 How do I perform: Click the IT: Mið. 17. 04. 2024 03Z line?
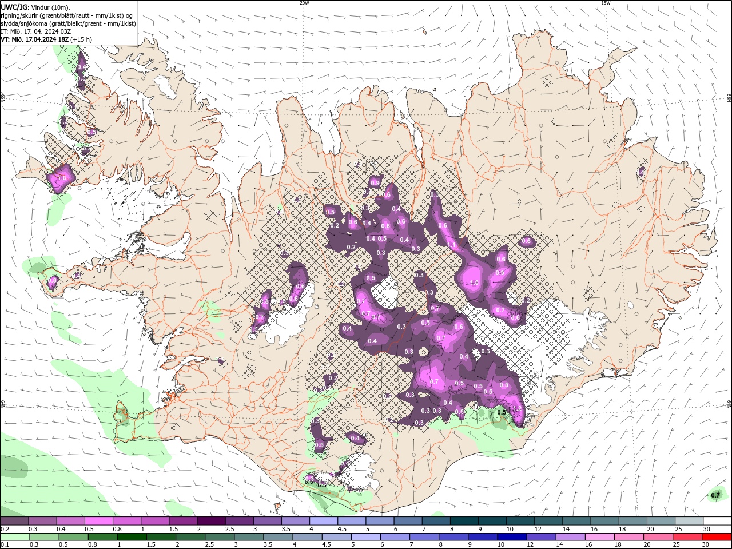(35, 31)
